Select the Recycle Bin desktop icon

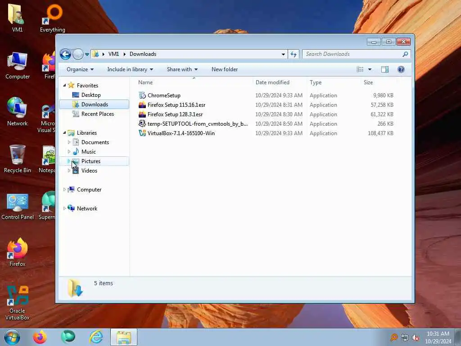coord(18,159)
